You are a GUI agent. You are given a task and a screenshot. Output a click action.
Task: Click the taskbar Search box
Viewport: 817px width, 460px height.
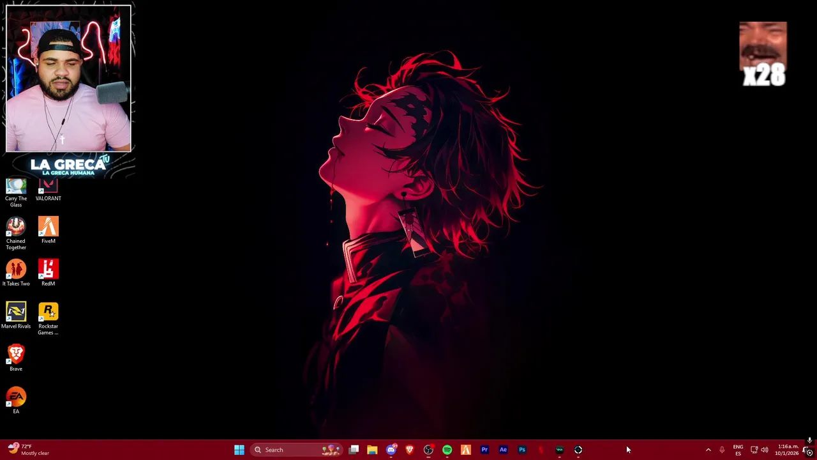[296, 450]
